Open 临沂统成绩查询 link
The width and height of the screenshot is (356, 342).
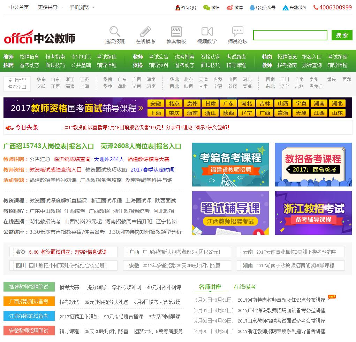[72, 159]
